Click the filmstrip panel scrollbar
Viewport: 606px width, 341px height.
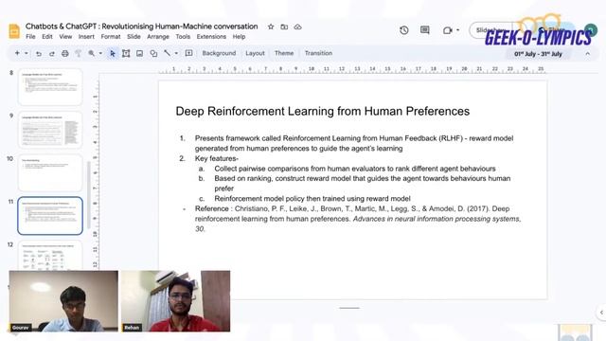point(89,194)
